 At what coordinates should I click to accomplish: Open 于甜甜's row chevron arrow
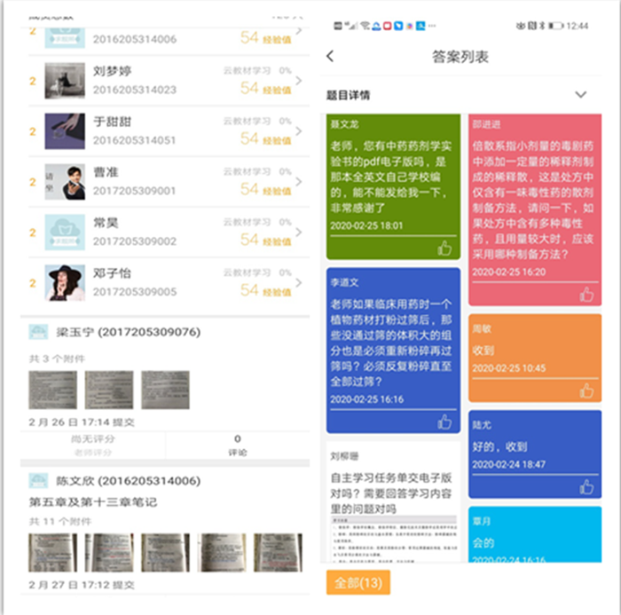coord(297,130)
